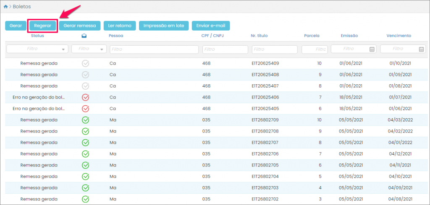The image size is (430, 205).
Task: Open the Boletos breadcrumb link
Action: point(22,7)
